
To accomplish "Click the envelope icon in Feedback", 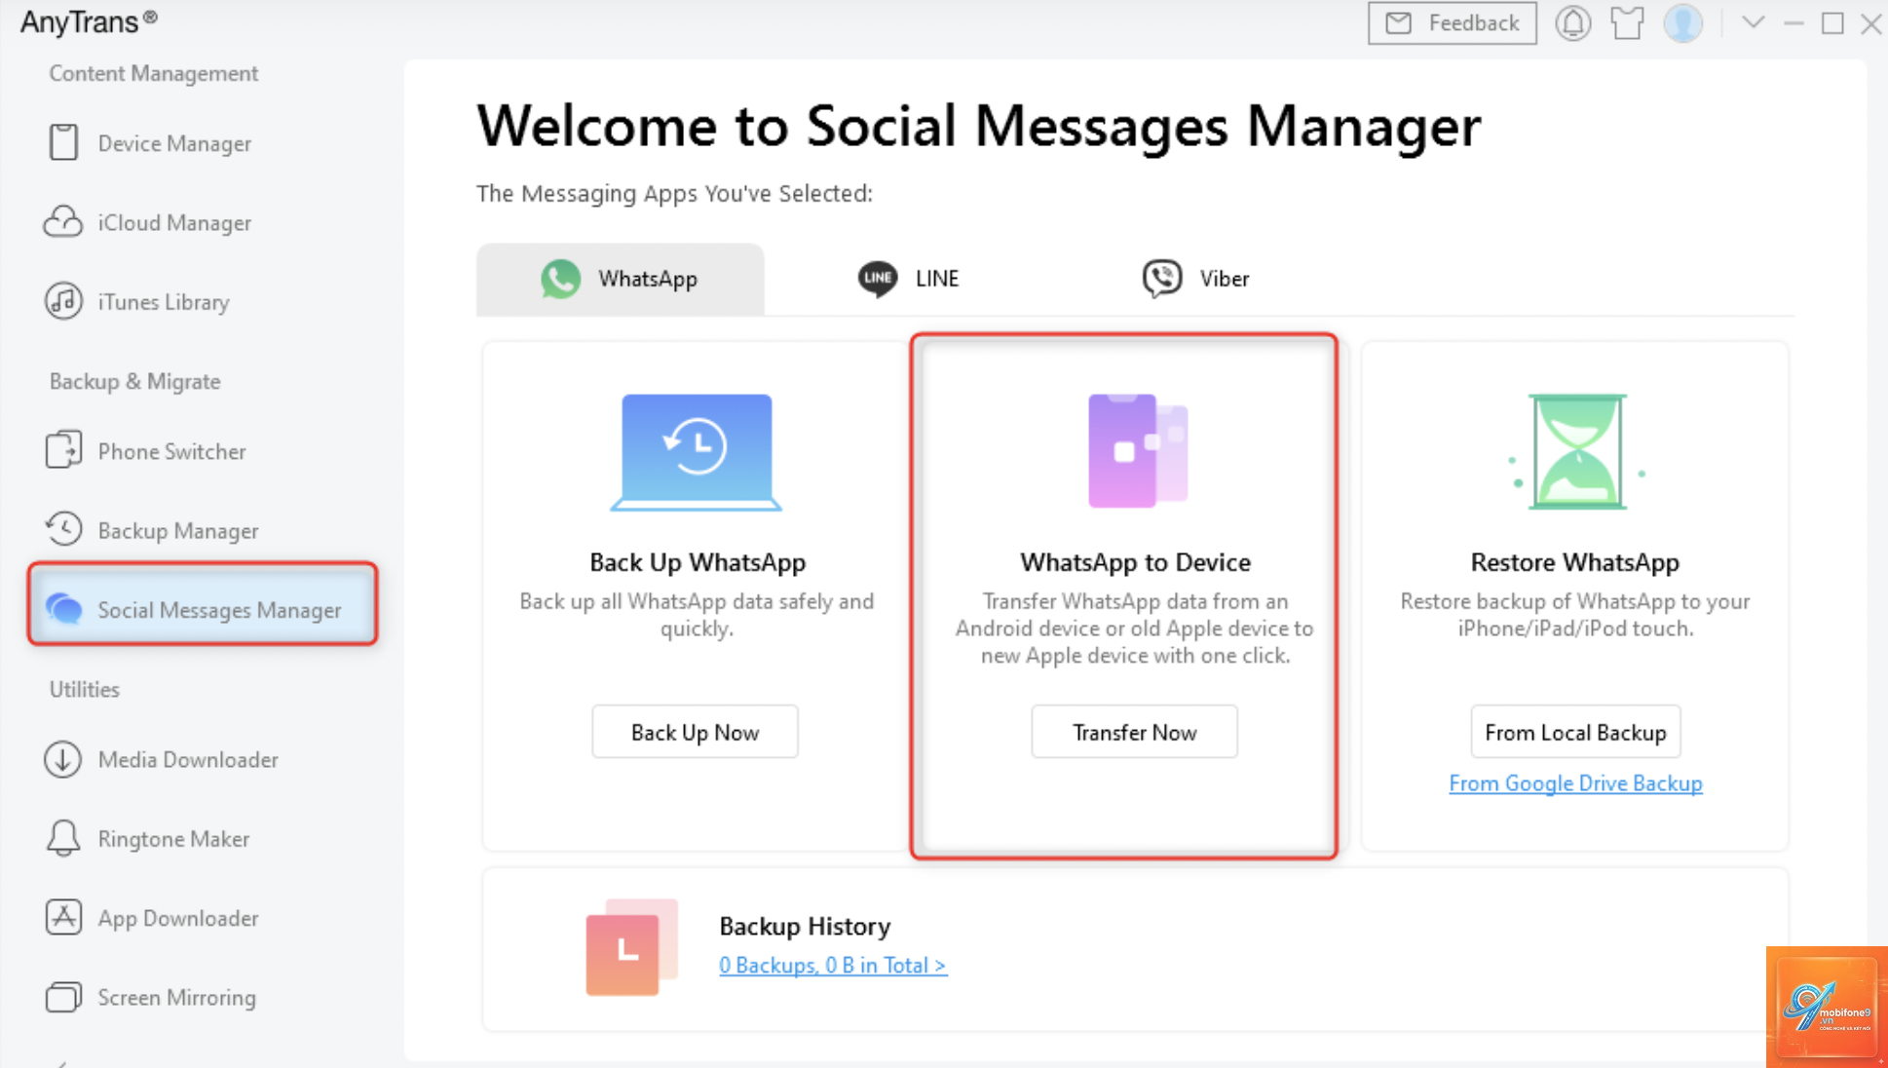I will (1399, 22).
